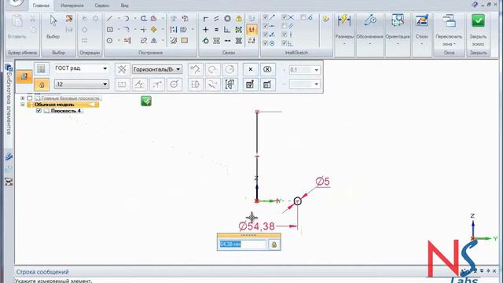Click the Вставить paste button
Viewport: 503px width, 283px height.
[17, 28]
